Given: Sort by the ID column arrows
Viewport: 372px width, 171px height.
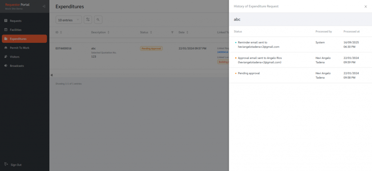Looking at the screenshot, I should tap(61, 32).
